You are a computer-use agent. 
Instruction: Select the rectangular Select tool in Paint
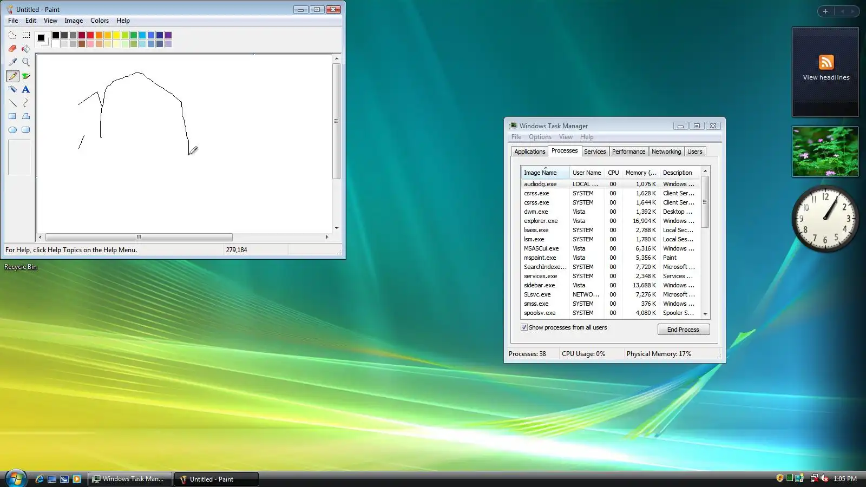(26, 35)
